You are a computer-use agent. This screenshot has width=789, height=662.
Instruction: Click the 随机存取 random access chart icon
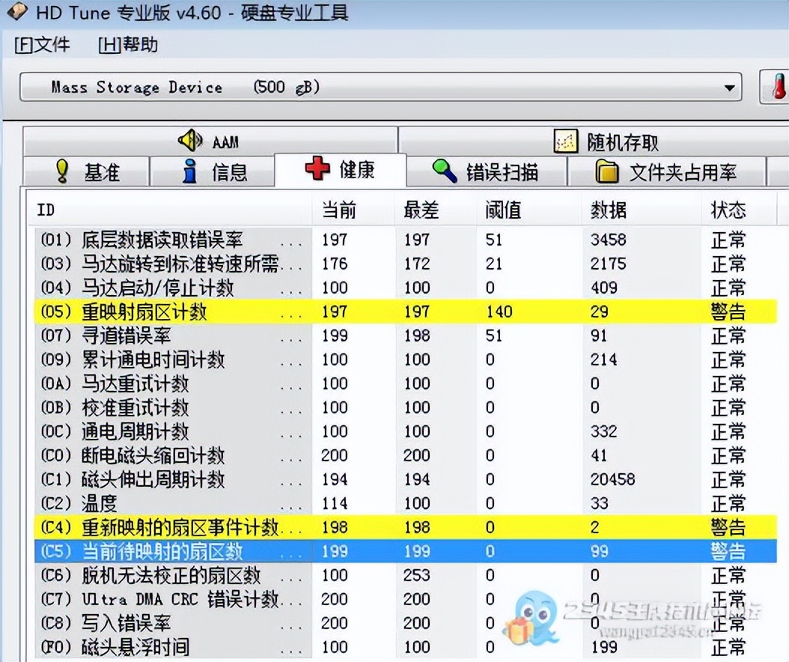(567, 140)
